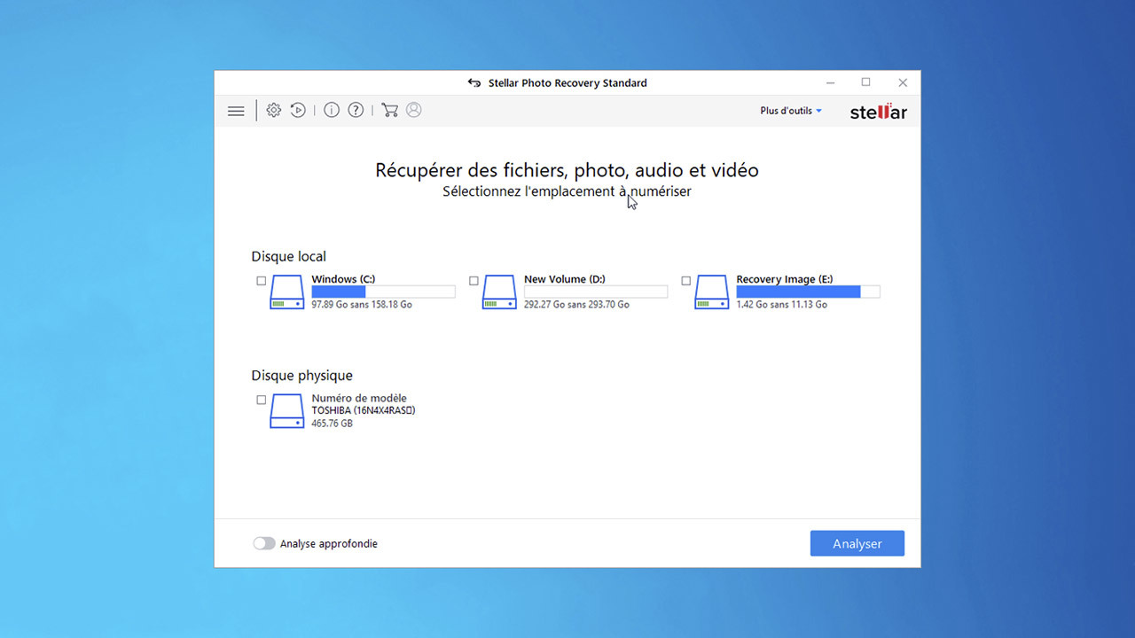This screenshot has width=1135, height=638.
Task: Click the 465.76 GB size text
Action: coord(333,424)
